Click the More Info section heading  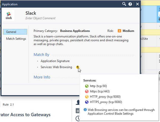42,77
